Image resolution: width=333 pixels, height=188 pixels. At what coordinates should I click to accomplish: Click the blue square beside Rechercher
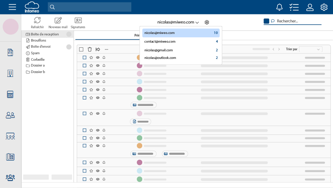coord(266,21)
